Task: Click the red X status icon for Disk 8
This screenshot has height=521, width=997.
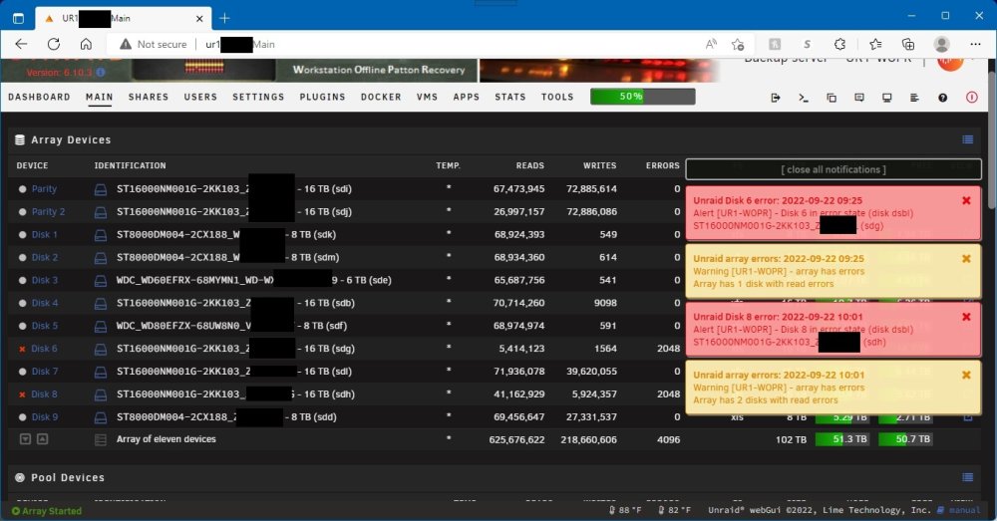Action: click(x=22, y=394)
